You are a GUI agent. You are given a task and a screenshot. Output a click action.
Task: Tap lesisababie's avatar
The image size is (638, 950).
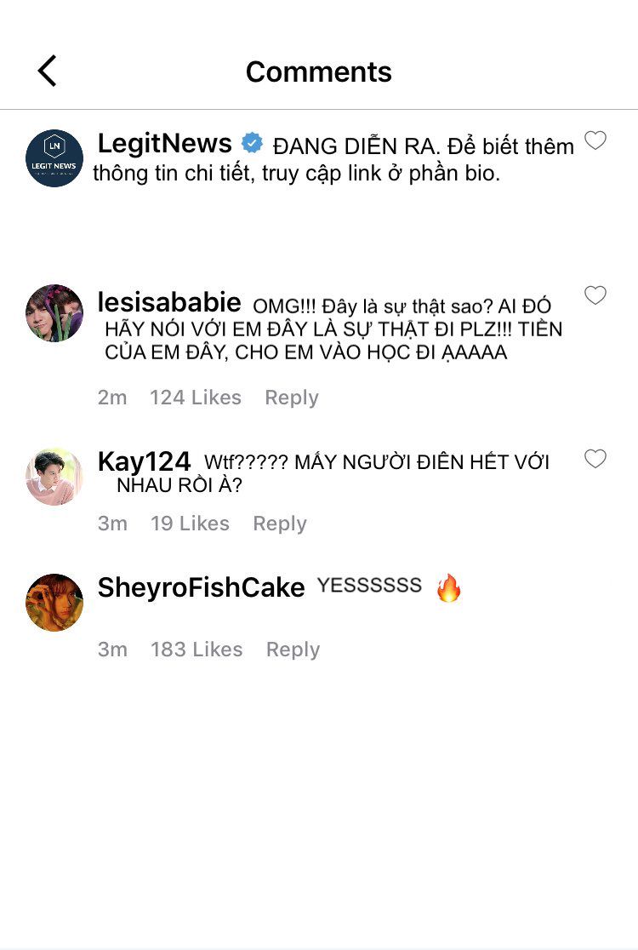tap(54, 313)
